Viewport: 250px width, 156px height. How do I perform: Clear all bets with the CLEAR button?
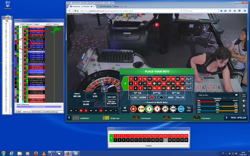125,109
